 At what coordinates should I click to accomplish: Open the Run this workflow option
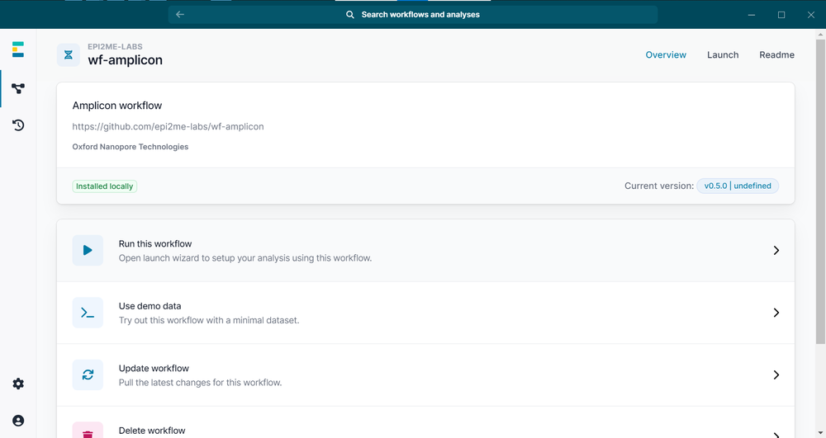pos(425,250)
